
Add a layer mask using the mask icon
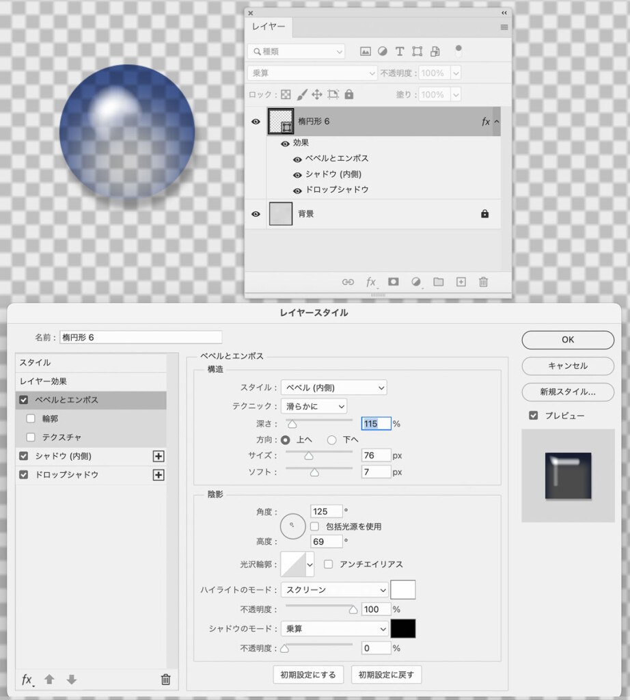point(394,282)
